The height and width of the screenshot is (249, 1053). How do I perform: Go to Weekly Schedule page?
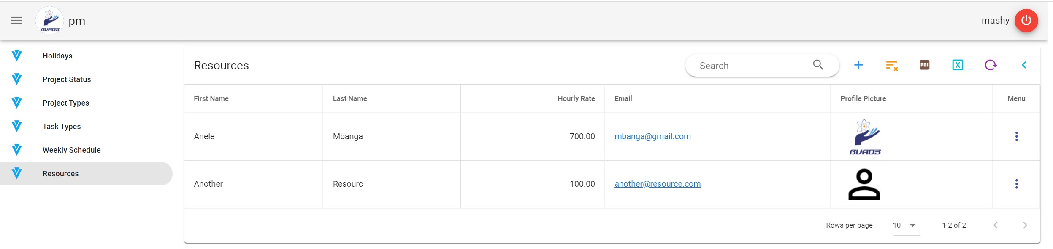pyautogui.click(x=72, y=150)
